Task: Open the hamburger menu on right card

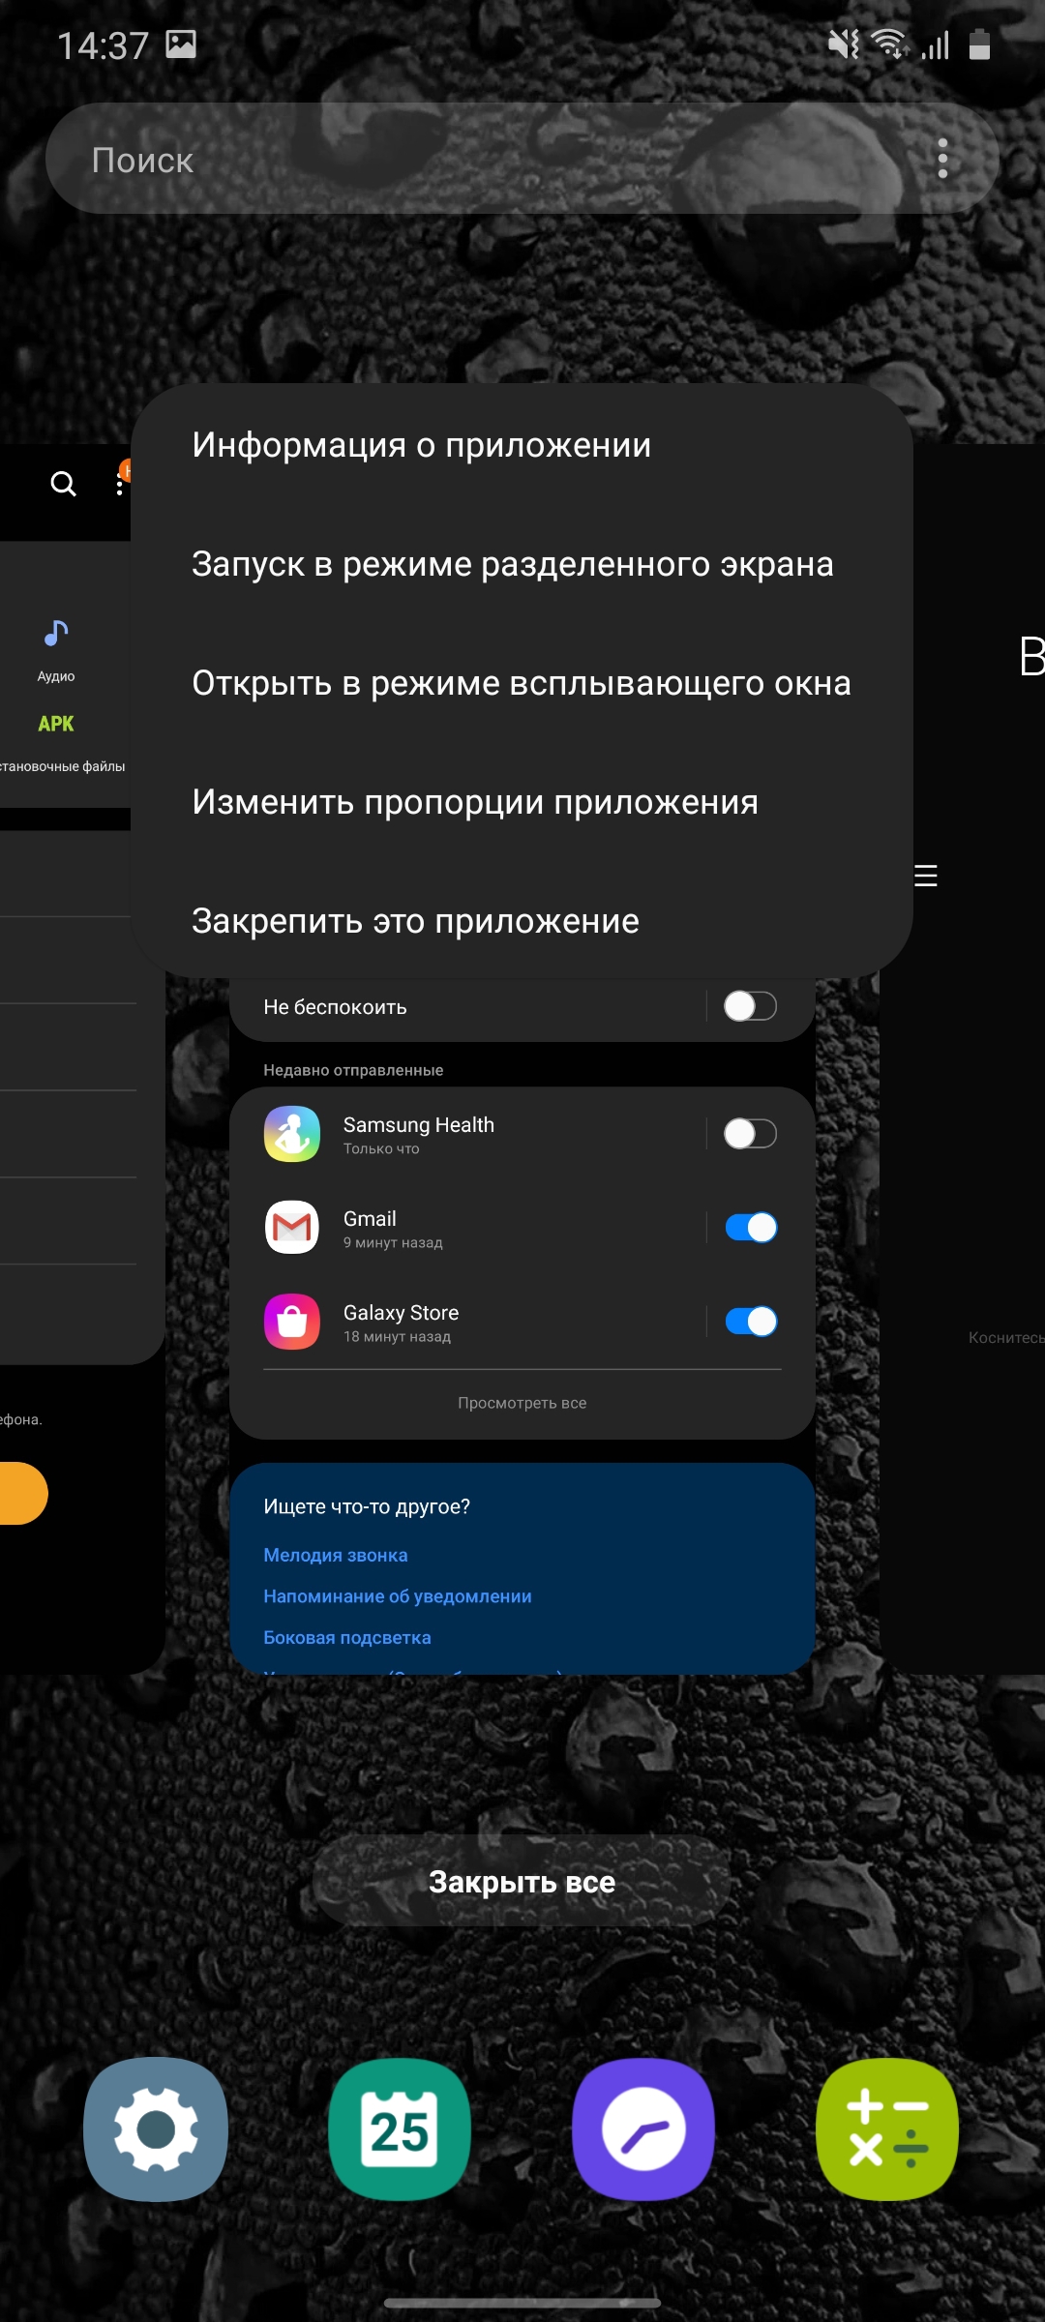Action: (x=926, y=876)
